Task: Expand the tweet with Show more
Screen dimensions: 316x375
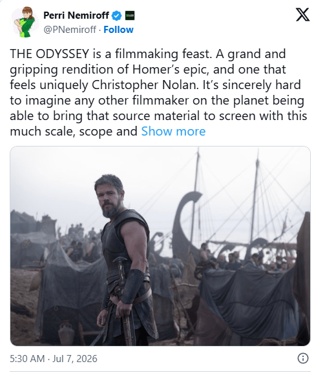Action: point(173,131)
